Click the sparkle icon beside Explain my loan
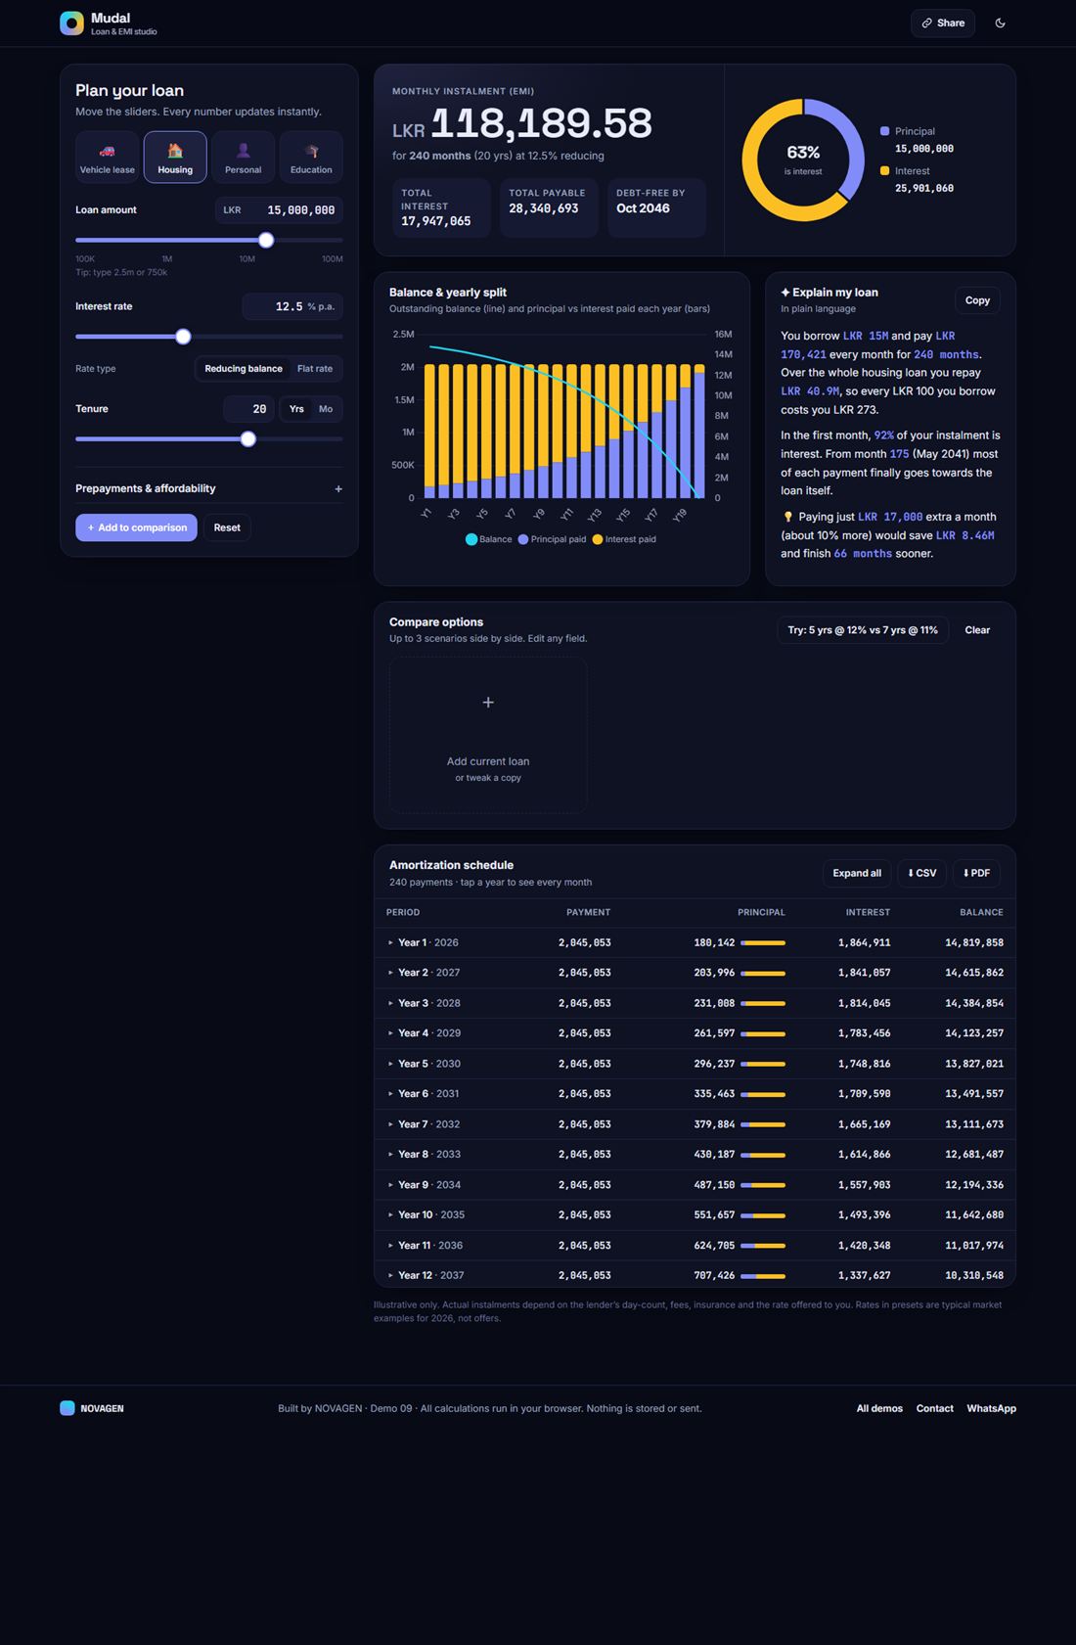The image size is (1076, 1645). pyautogui.click(x=785, y=293)
